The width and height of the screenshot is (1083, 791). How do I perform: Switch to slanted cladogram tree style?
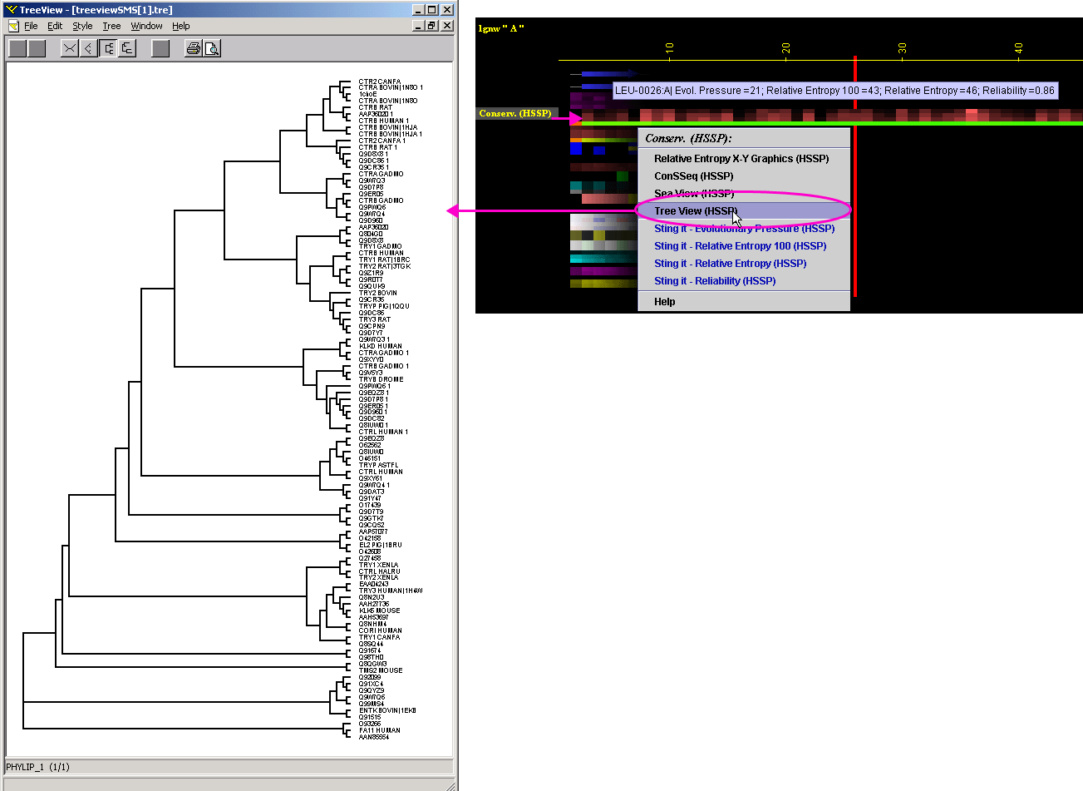click(x=88, y=48)
